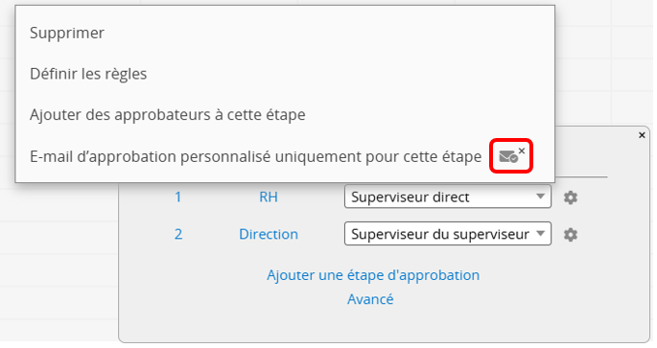
Task: Choose Ajouter des approbateurs à cette étape
Action: pos(168,115)
